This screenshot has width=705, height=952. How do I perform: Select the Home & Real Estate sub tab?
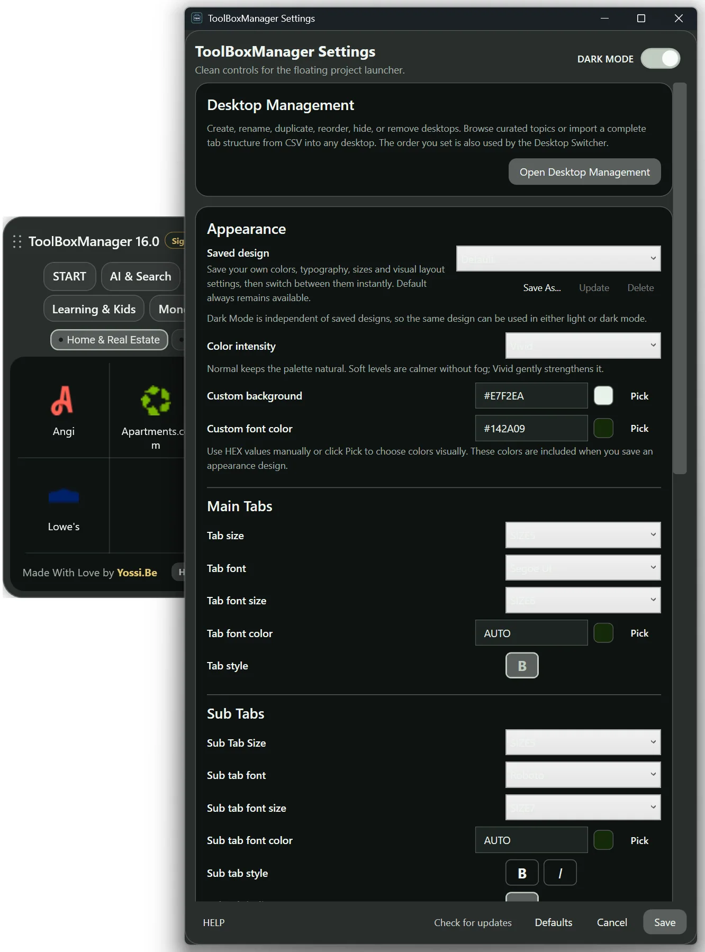109,340
